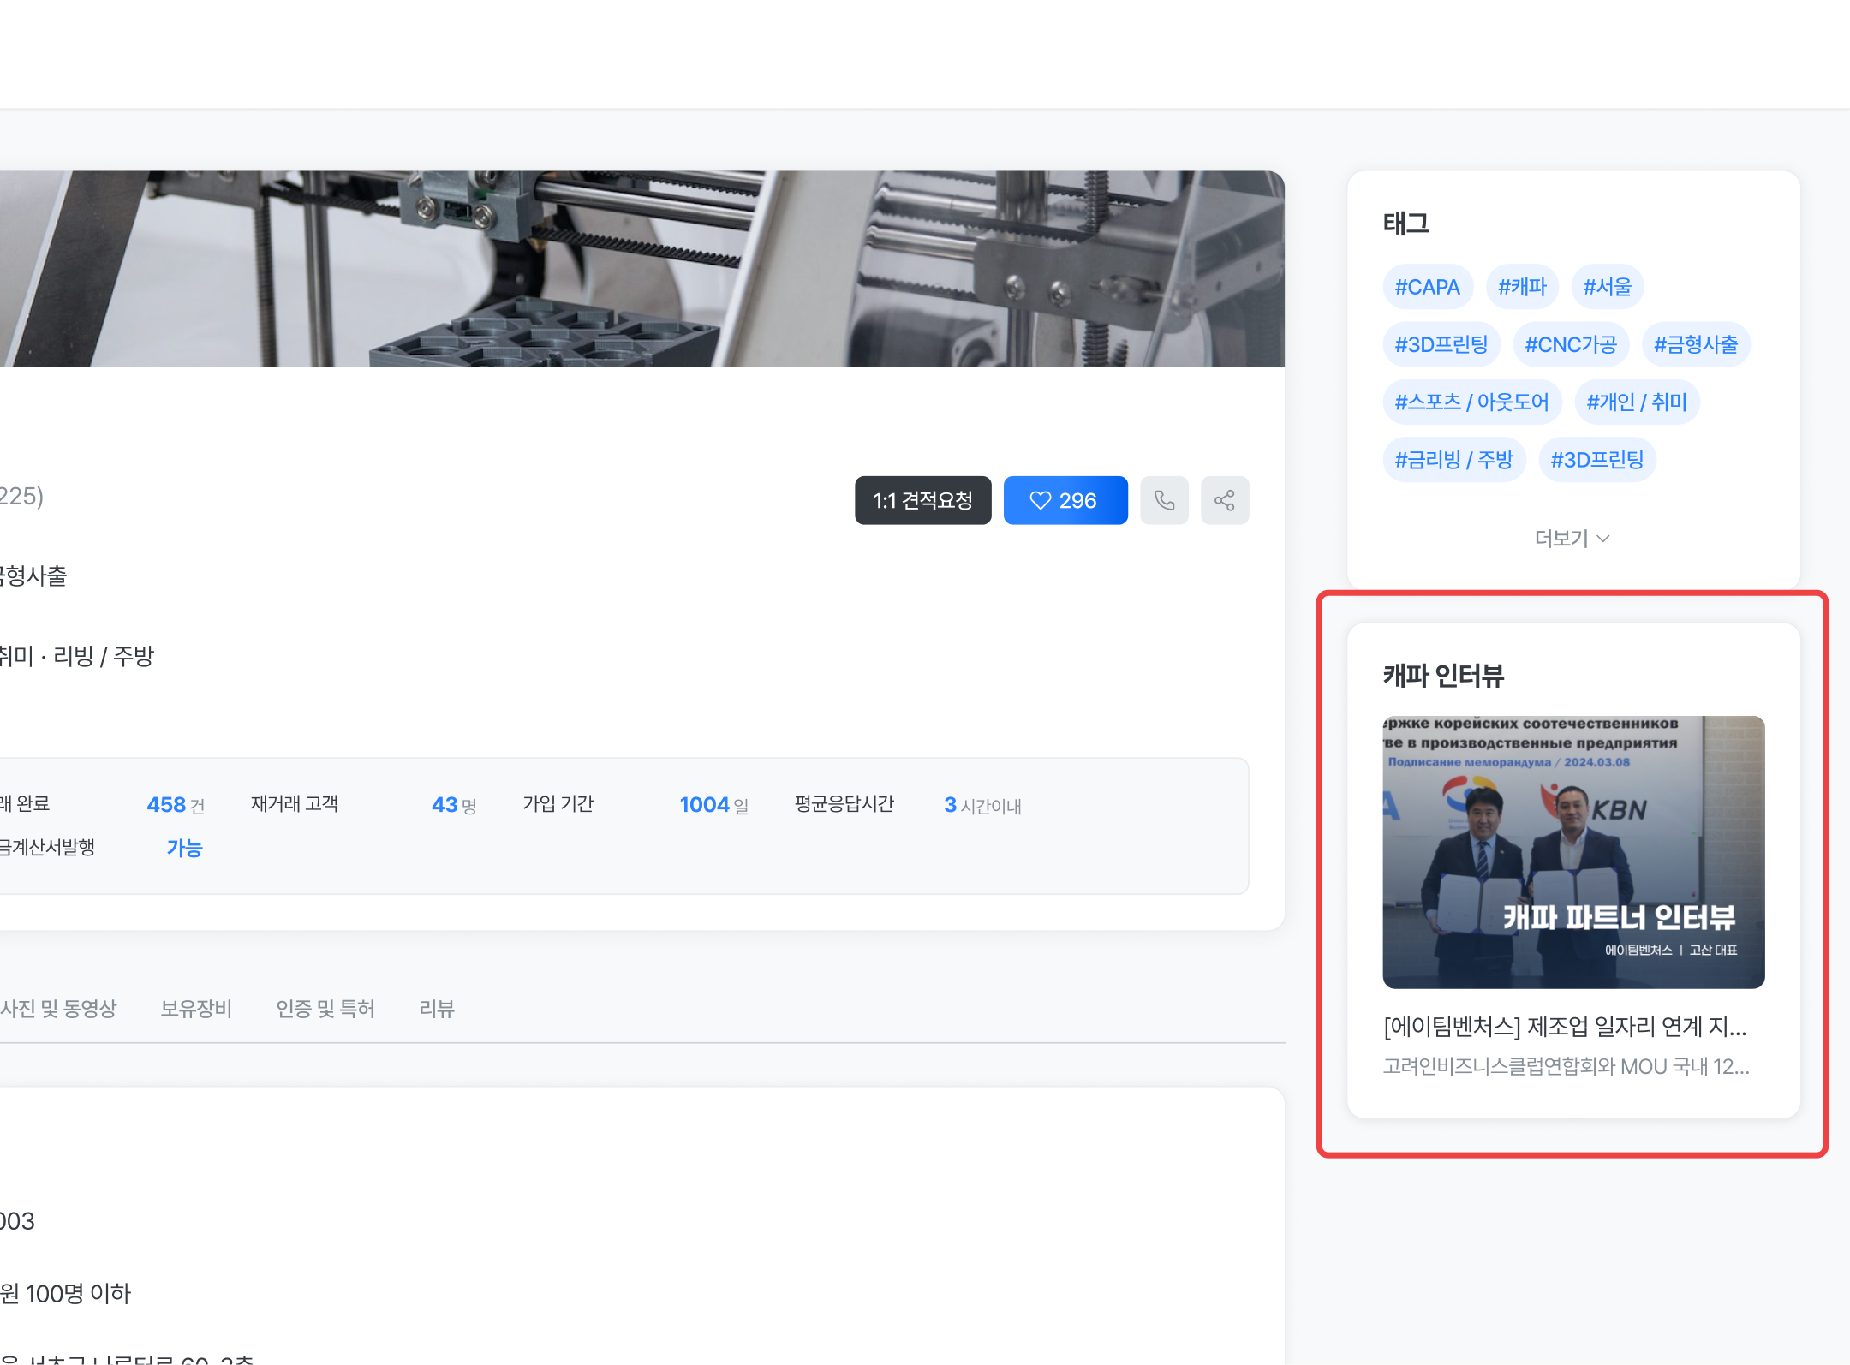Click the 43 명 repeat customers value

[454, 805]
